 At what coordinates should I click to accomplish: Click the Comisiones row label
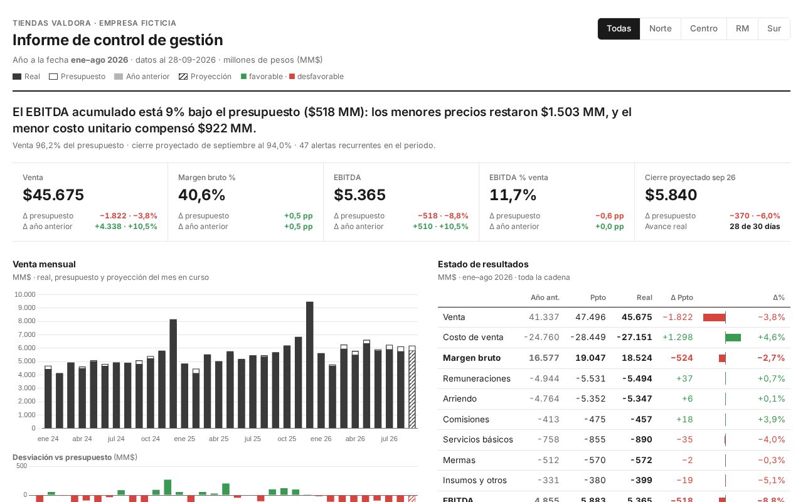coord(466,420)
